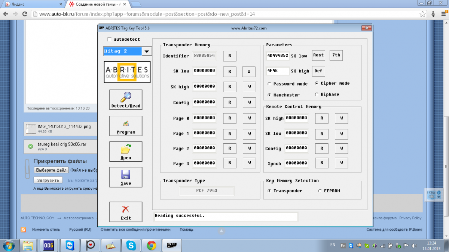Write Transponder Memory SK low with W
This screenshot has height=252, width=449.
click(249, 72)
